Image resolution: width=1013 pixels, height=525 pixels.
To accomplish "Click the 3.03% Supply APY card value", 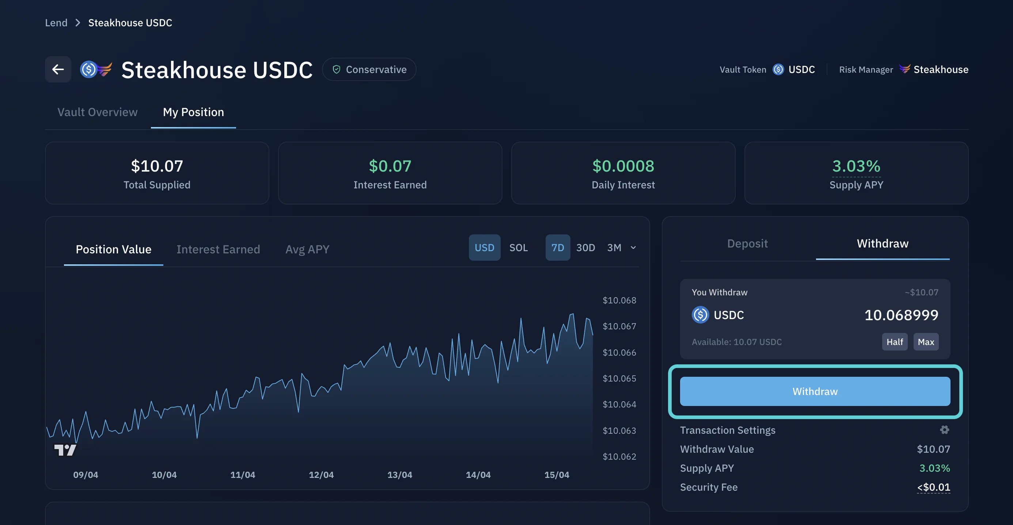I will (x=856, y=166).
